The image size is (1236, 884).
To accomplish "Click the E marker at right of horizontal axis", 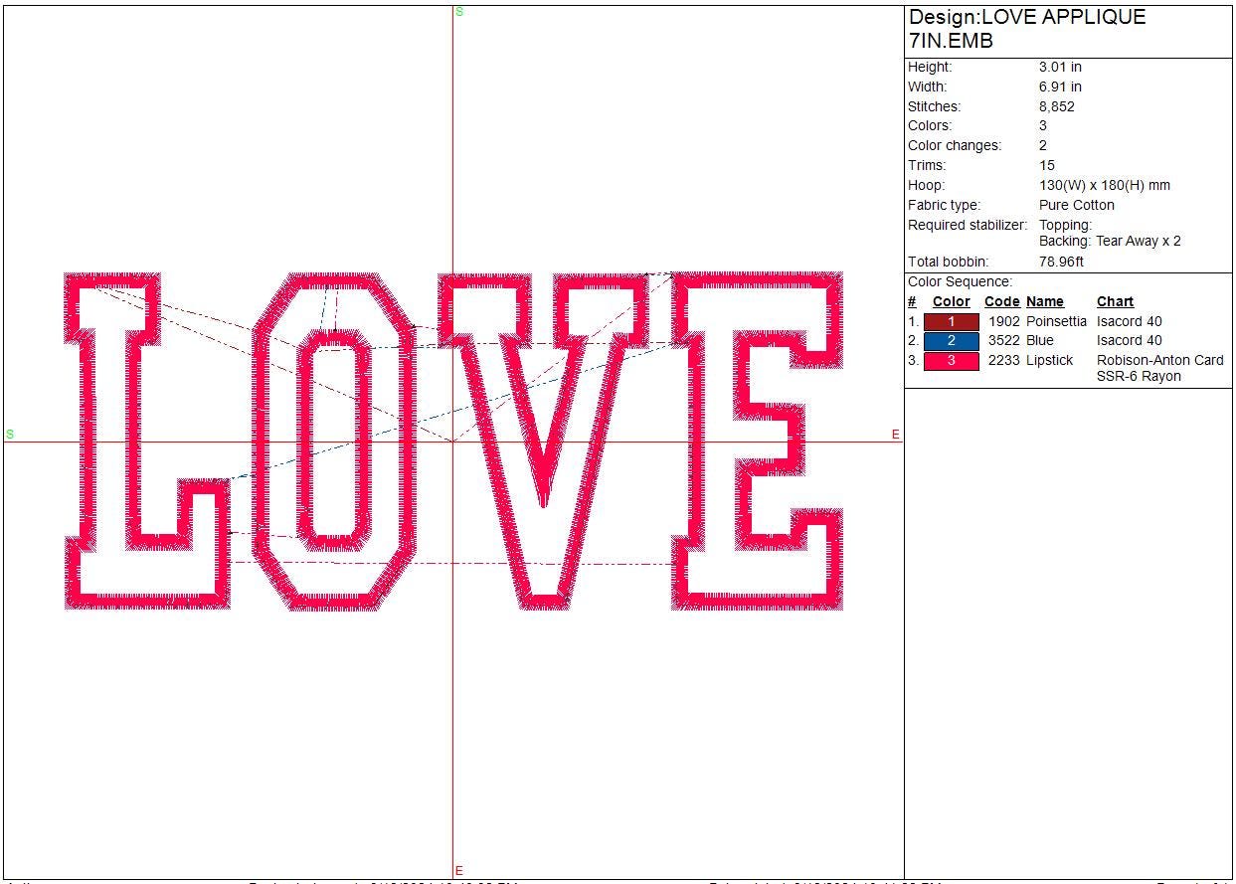I will tap(895, 435).
